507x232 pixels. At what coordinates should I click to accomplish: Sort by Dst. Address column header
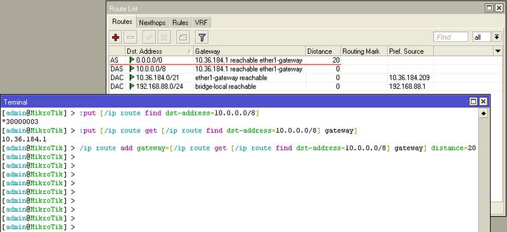(159, 51)
